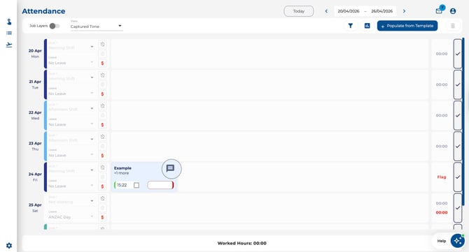This screenshot has width=469, height=252.
Task: Click the Today button
Action: [298, 11]
